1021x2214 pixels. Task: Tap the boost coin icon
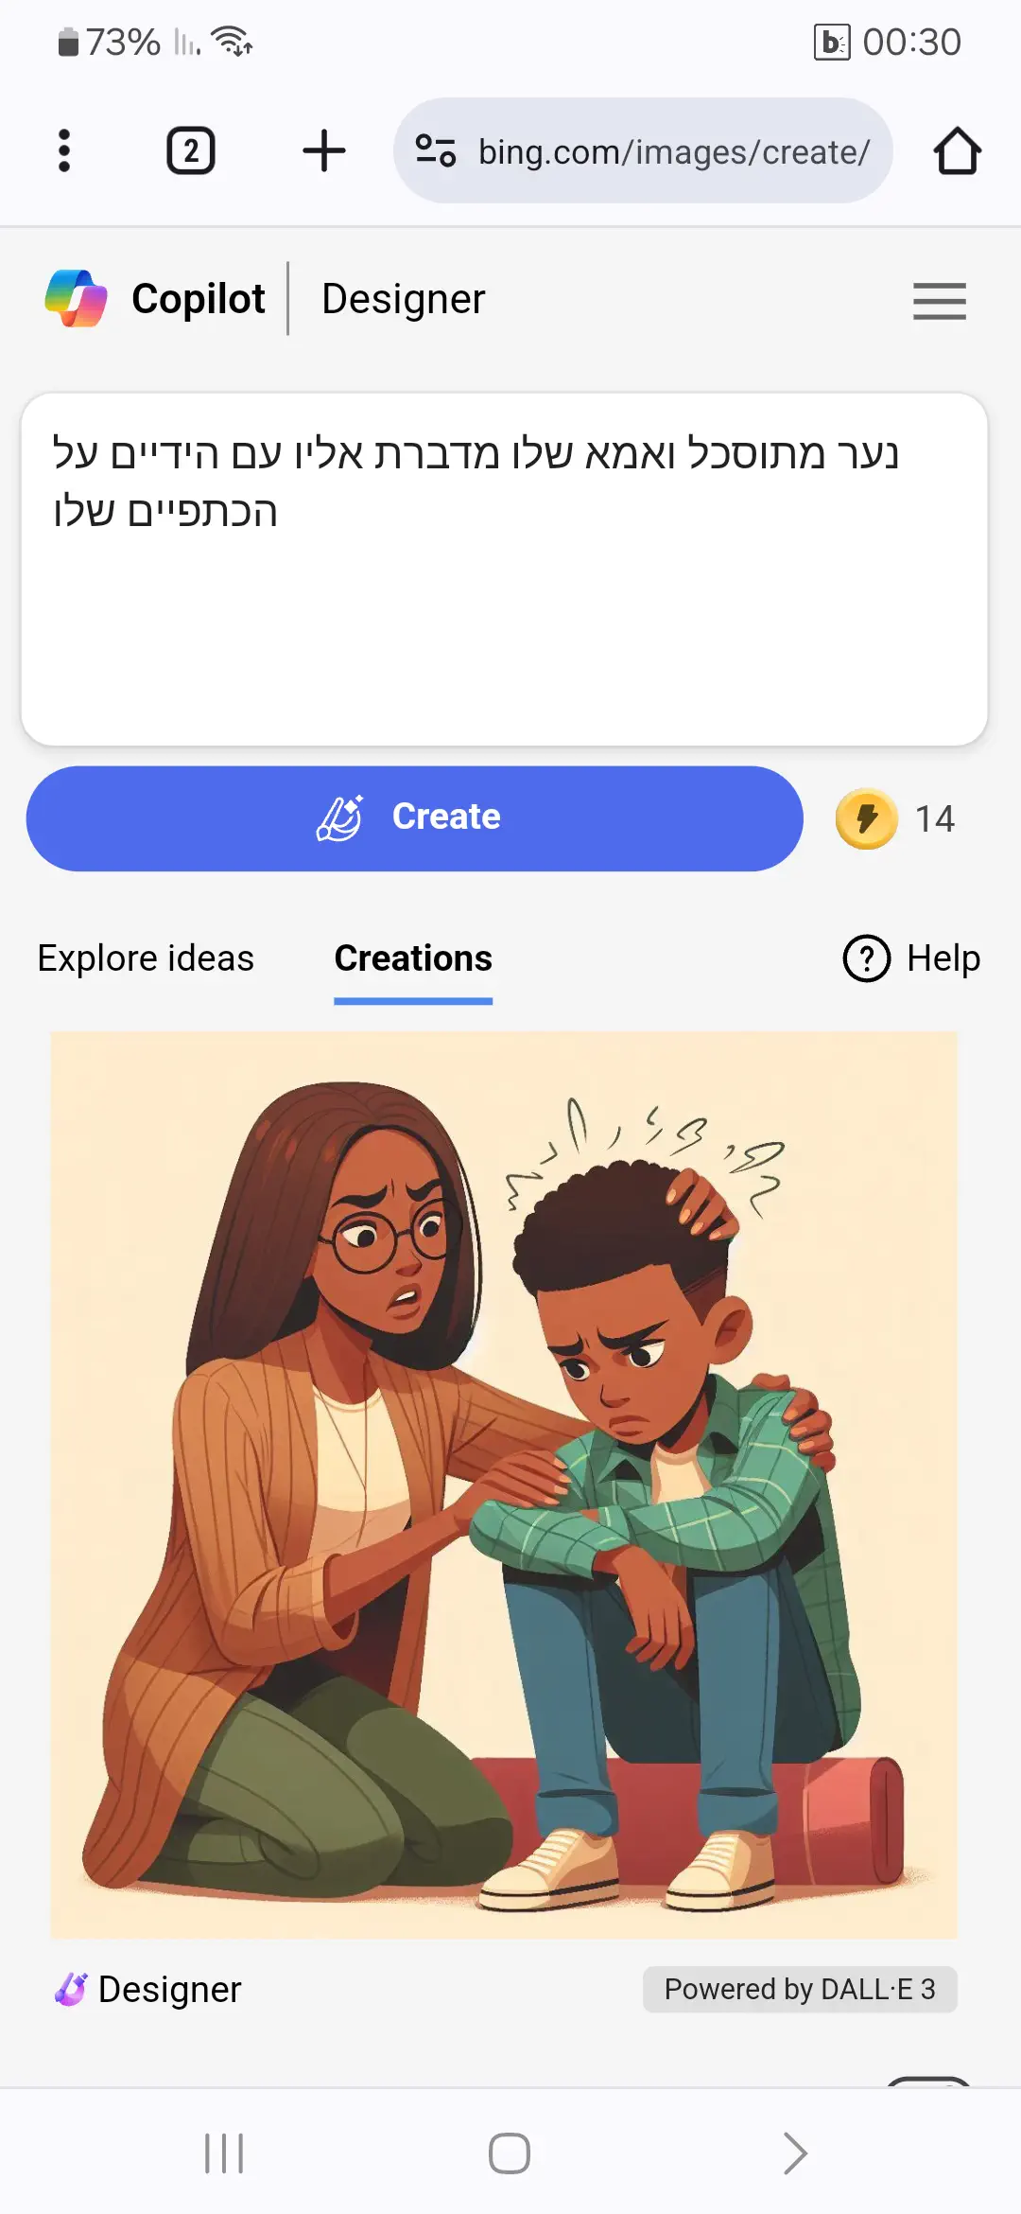point(866,818)
